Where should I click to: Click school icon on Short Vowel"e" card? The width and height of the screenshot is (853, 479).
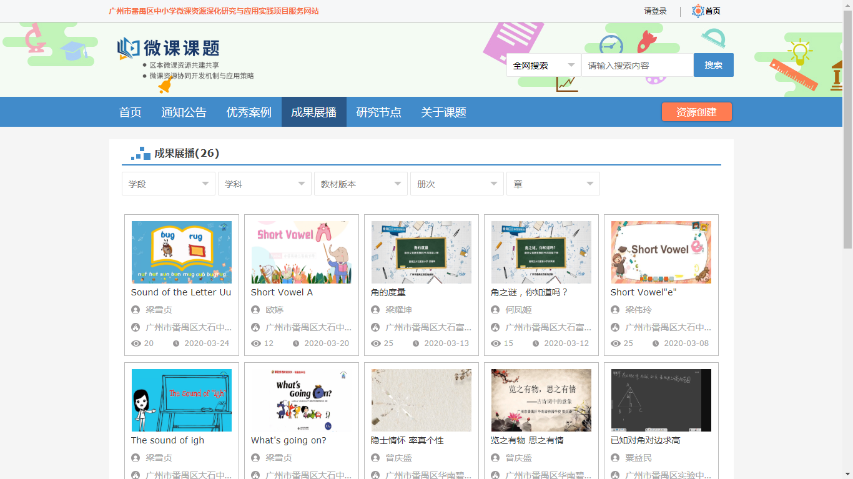tap(615, 327)
